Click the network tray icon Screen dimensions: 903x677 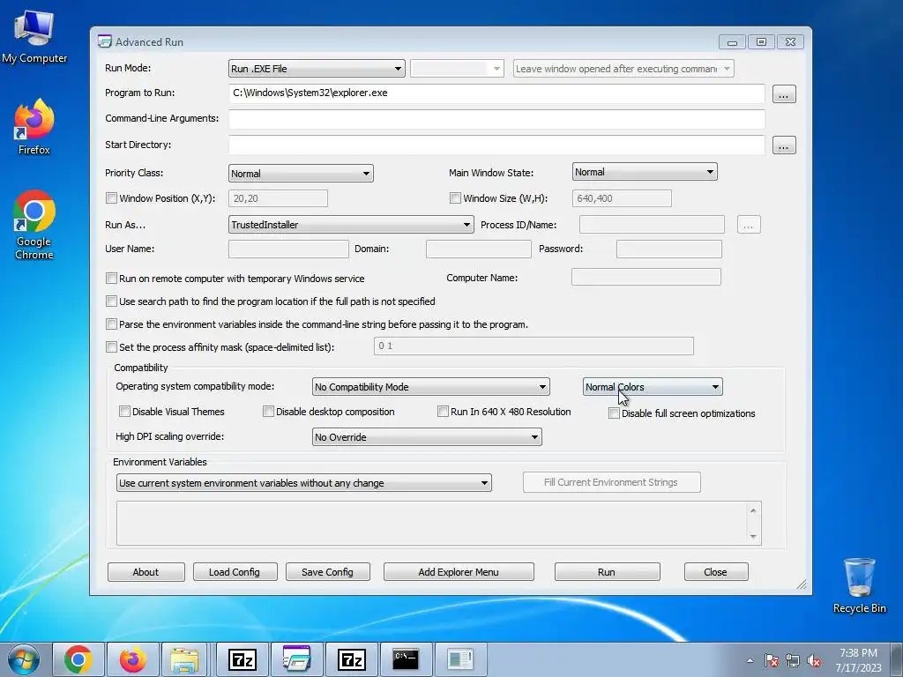[x=793, y=660]
